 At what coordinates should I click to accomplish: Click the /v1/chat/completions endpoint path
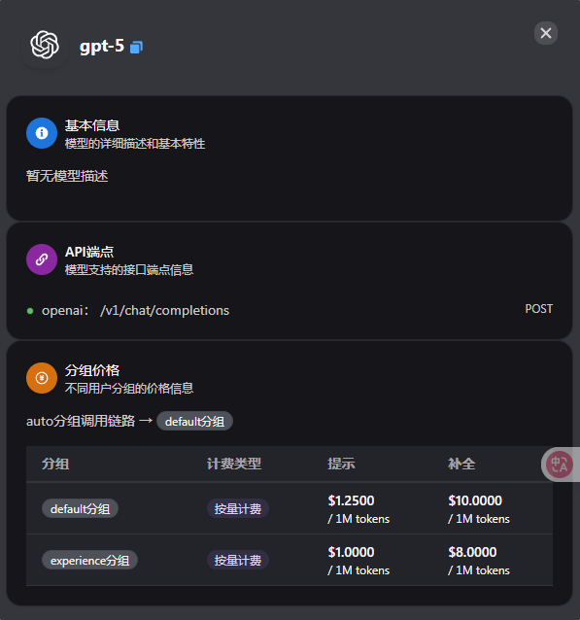tap(165, 311)
